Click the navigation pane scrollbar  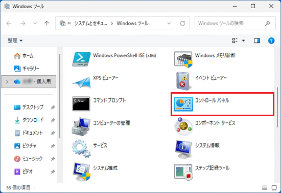click(x=60, y=96)
